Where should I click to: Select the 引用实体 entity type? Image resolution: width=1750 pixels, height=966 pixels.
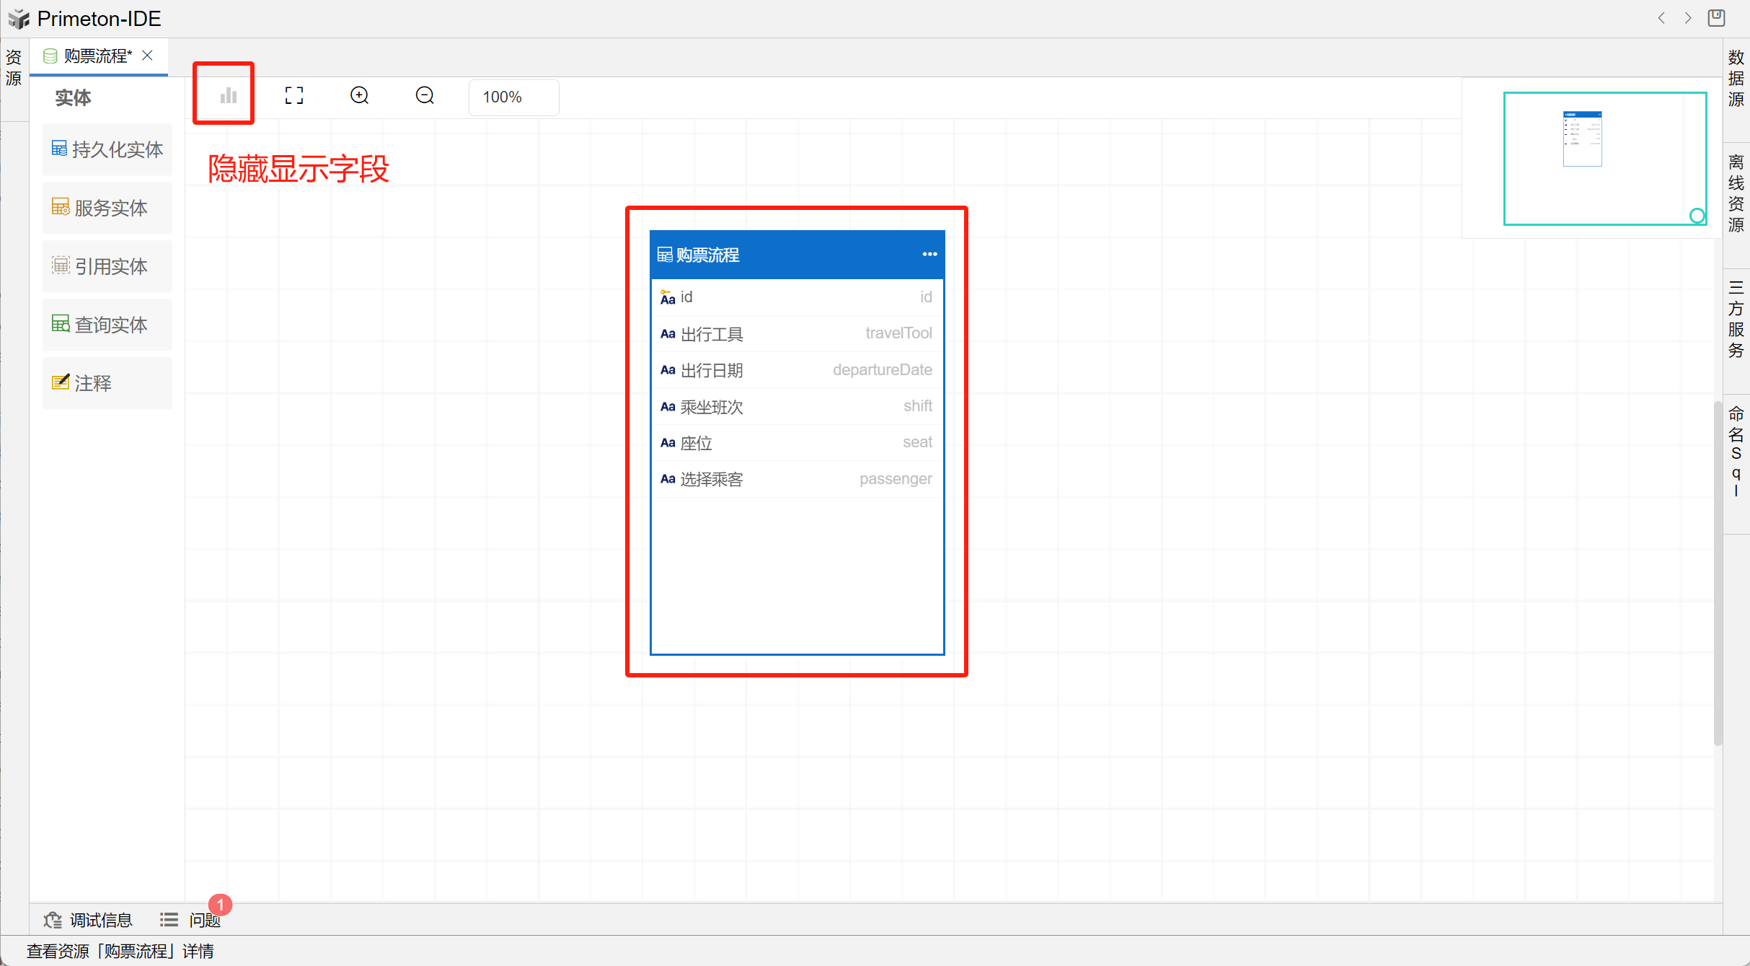107,266
